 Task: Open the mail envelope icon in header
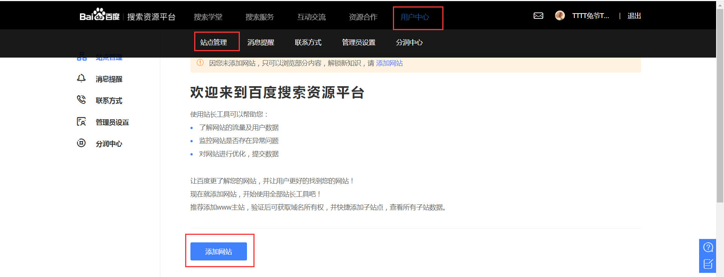tap(538, 16)
